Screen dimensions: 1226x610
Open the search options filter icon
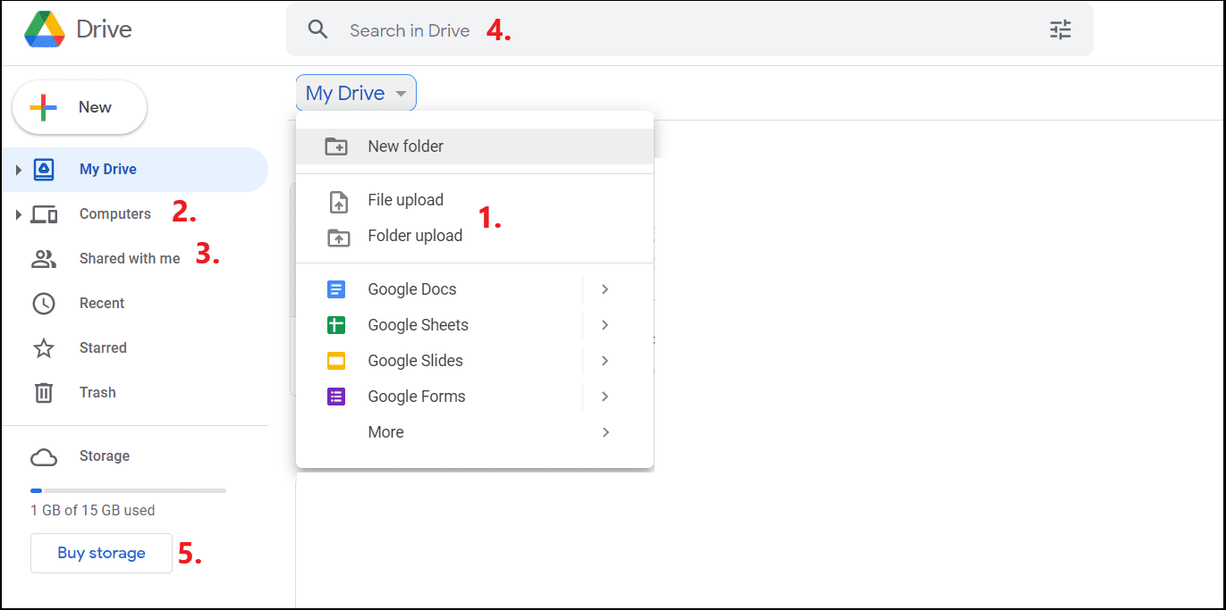click(x=1061, y=29)
